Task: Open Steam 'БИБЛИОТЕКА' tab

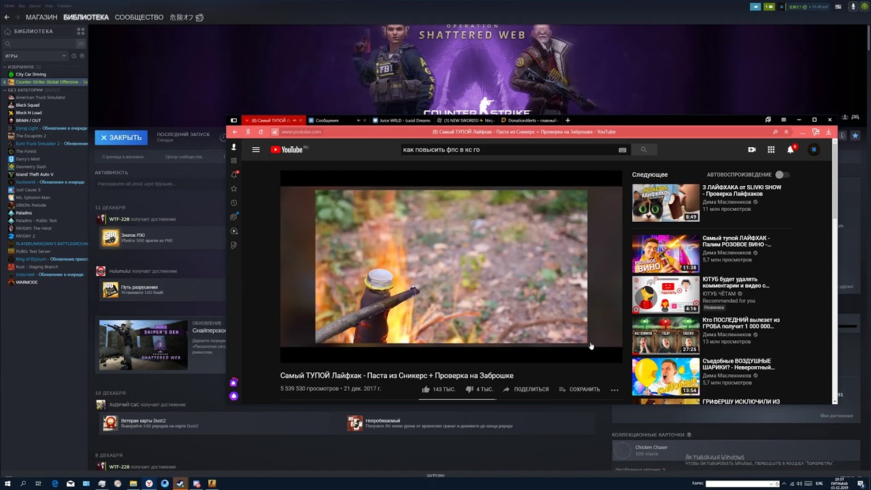Action: click(x=86, y=17)
